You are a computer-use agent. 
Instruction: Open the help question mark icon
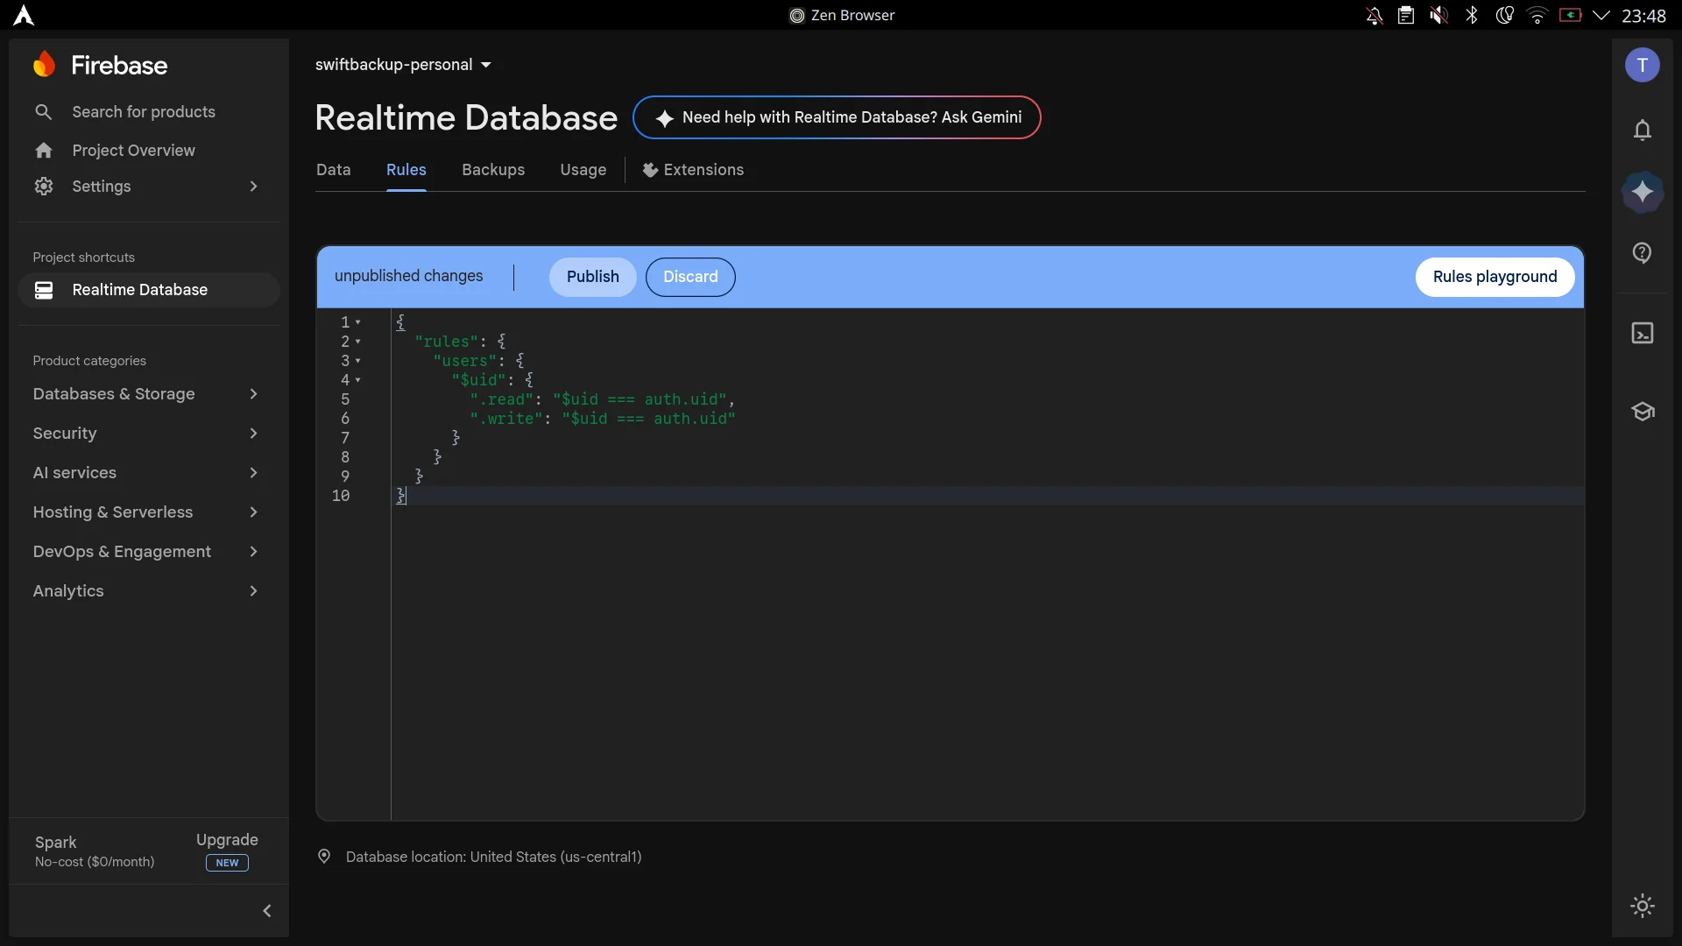1643,253
